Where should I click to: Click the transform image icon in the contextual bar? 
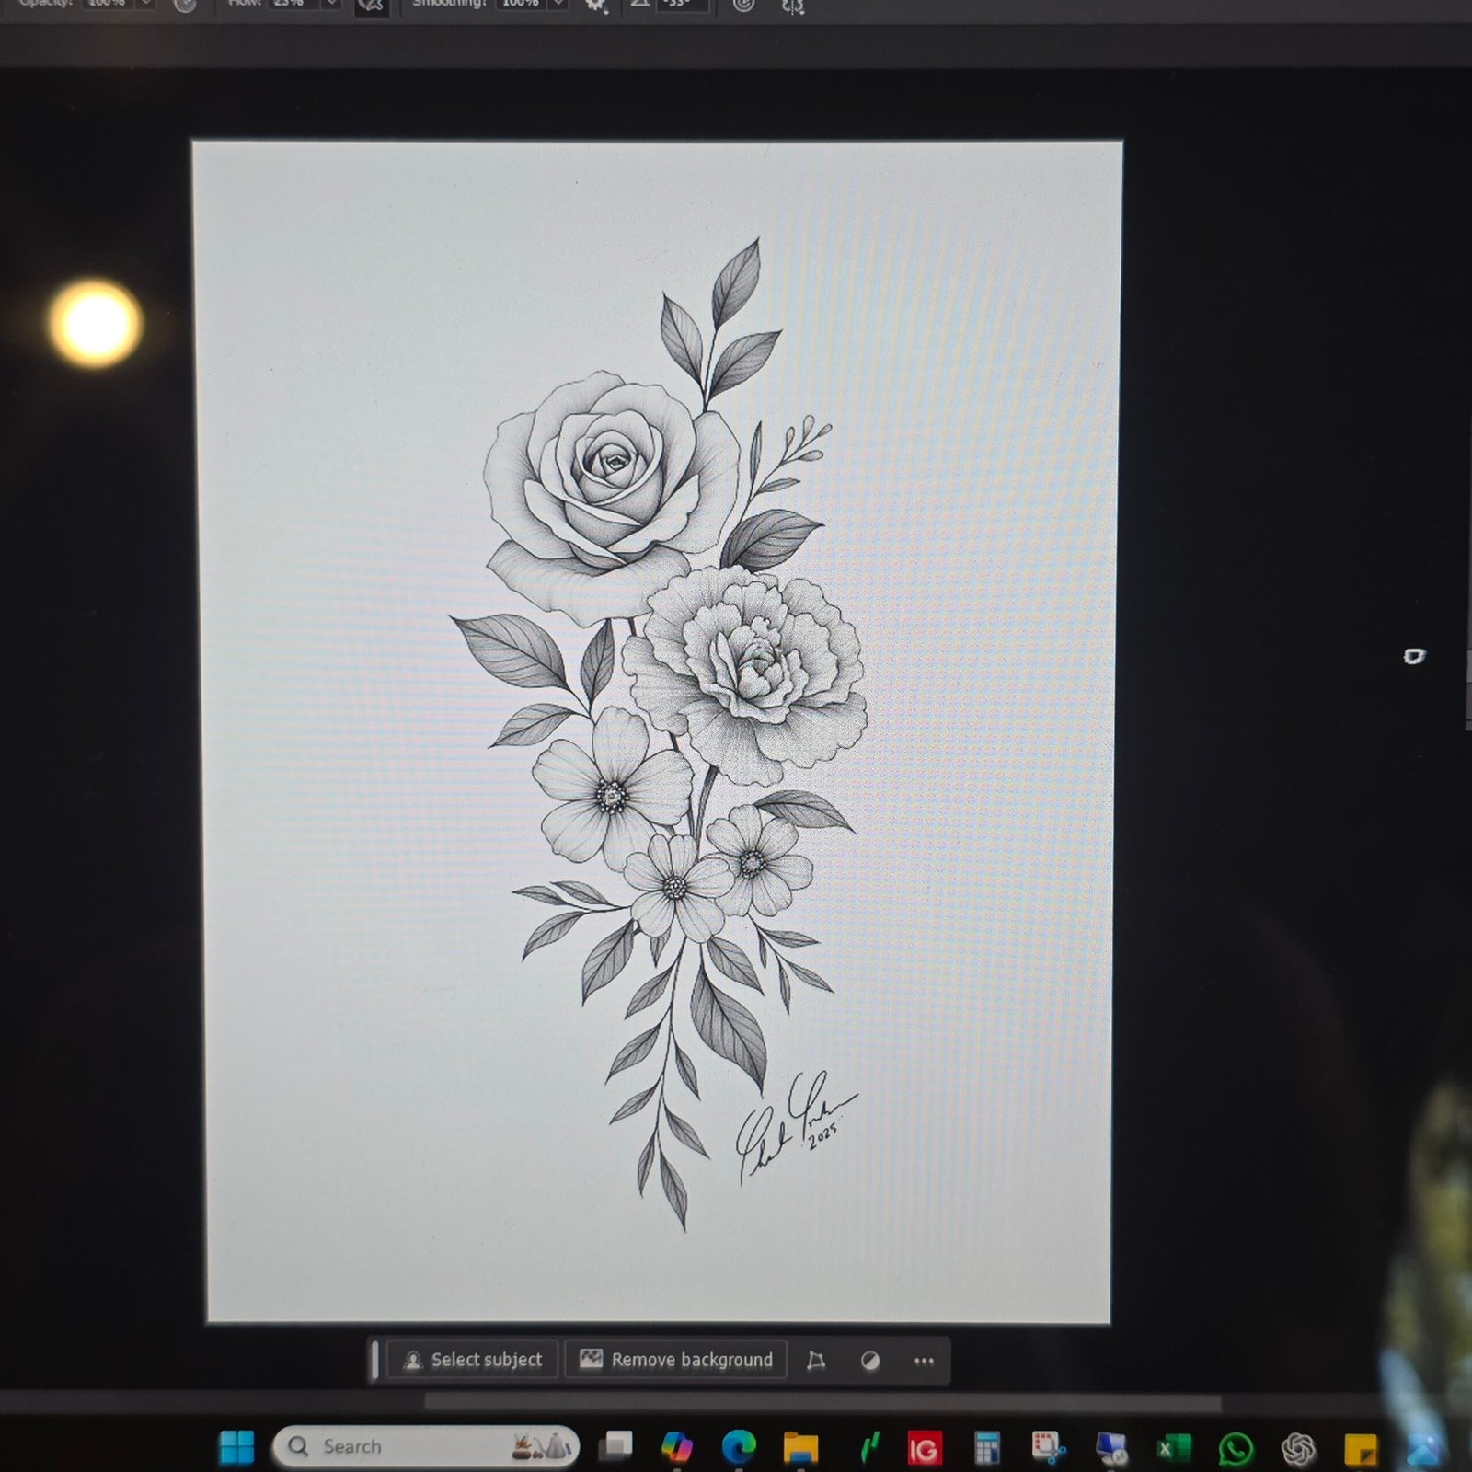pyautogui.click(x=815, y=1361)
